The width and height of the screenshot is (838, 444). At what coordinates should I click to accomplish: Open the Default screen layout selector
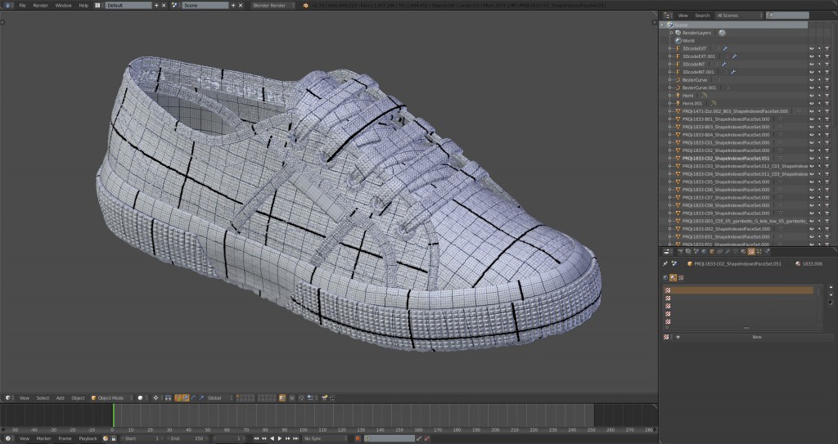pyautogui.click(x=128, y=6)
